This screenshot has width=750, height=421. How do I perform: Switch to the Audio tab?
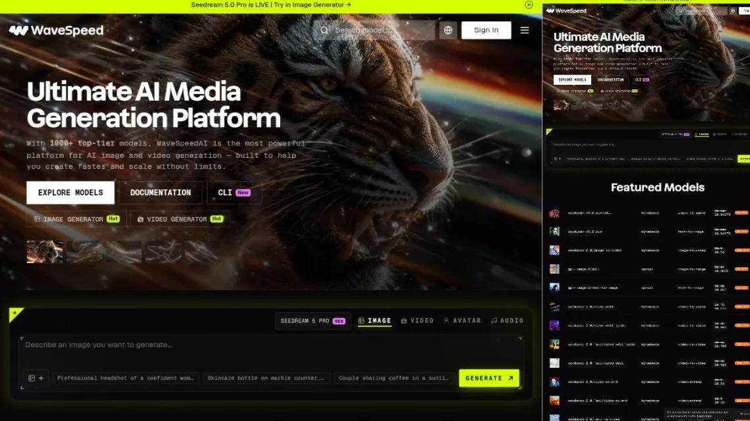pos(507,321)
